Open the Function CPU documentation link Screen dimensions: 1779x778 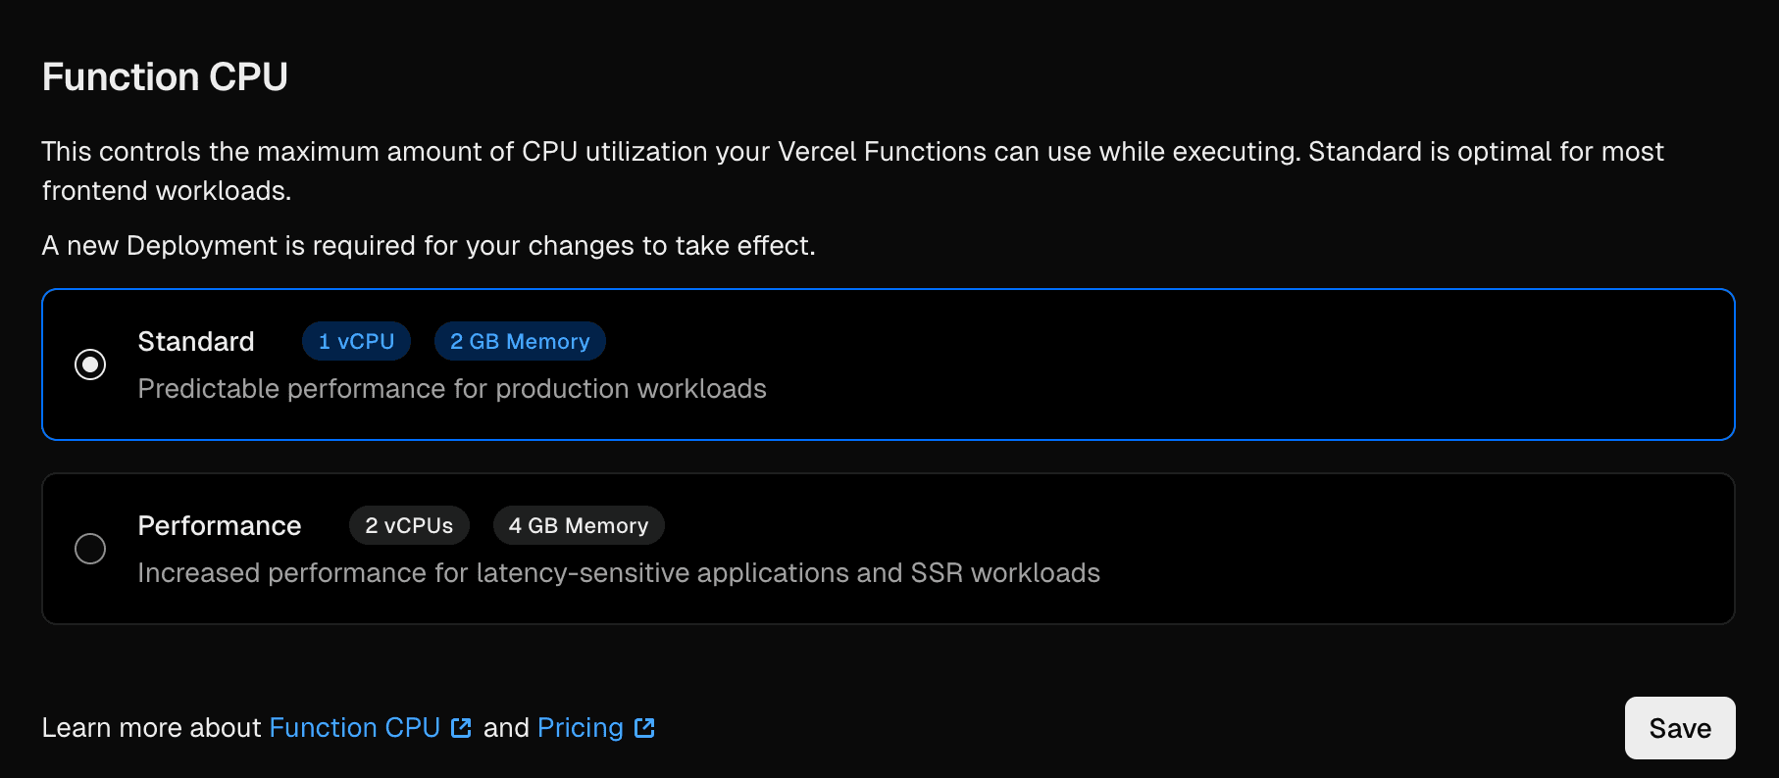click(x=355, y=728)
